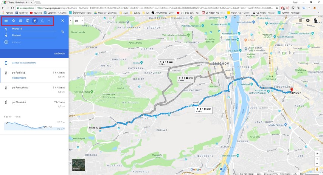Zoom in the map with the plus button
The height and width of the screenshot is (175, 323).
click(317, 159)
